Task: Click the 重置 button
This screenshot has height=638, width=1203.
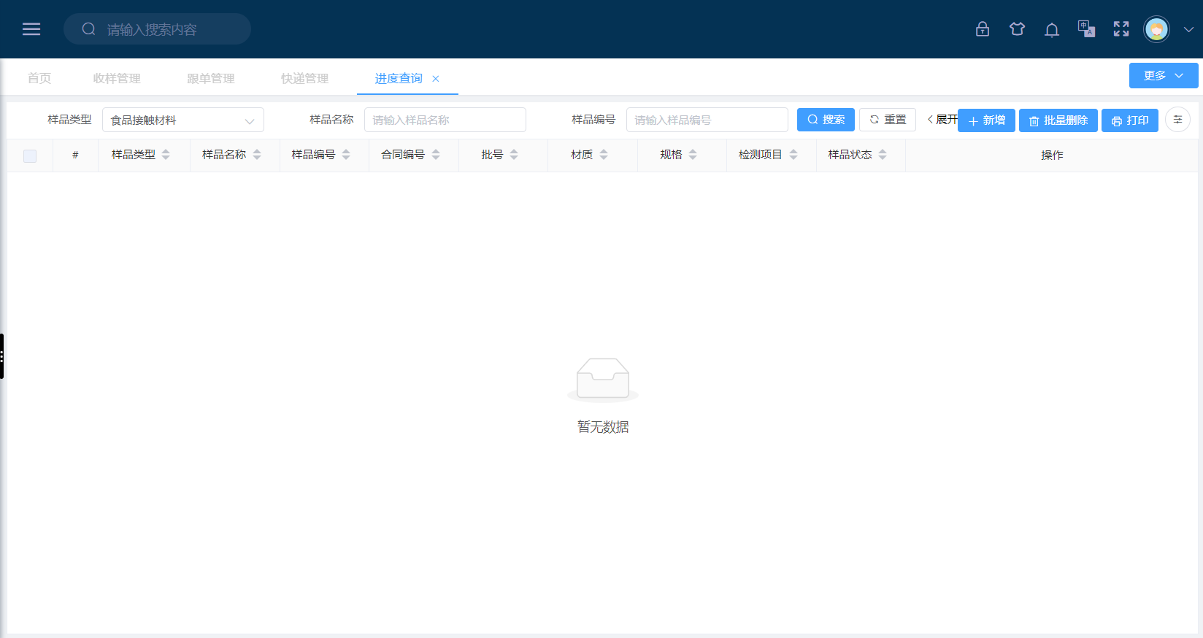Action: (888, 120)
